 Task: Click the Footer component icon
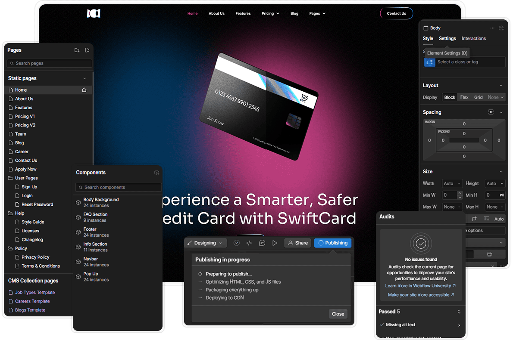pos(78,232)
